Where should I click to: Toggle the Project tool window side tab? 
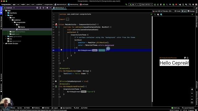click(x=1, y=10)
